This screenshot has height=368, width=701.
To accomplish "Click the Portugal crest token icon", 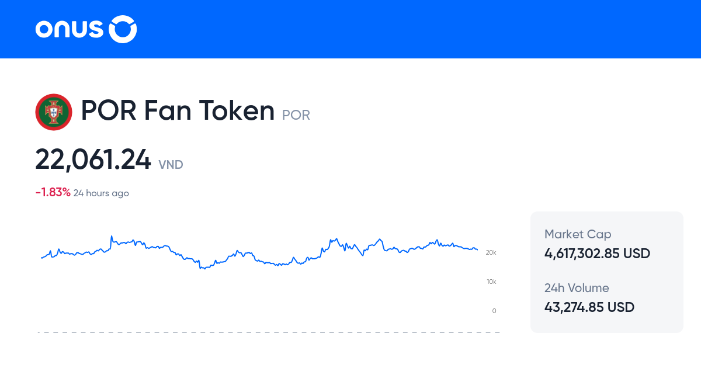I will click(x=54, y=112).
